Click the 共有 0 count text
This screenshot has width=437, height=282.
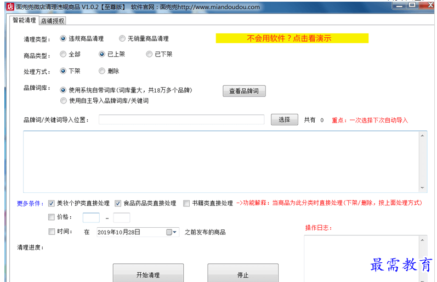click(x=314, y=120)
